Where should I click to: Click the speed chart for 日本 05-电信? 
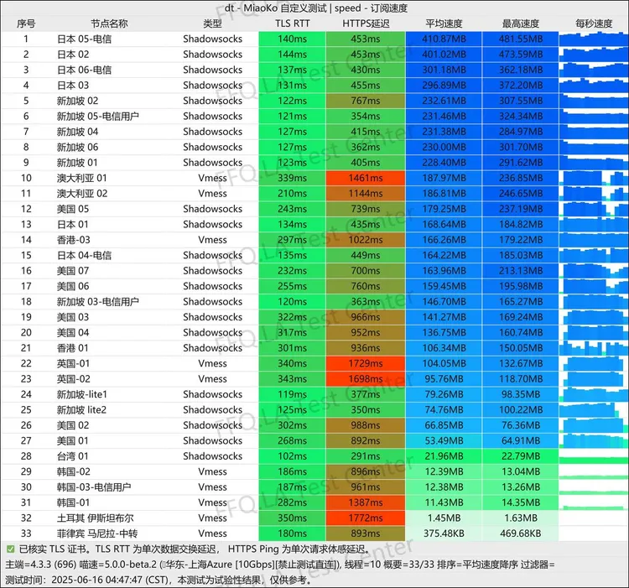point(593,39)
